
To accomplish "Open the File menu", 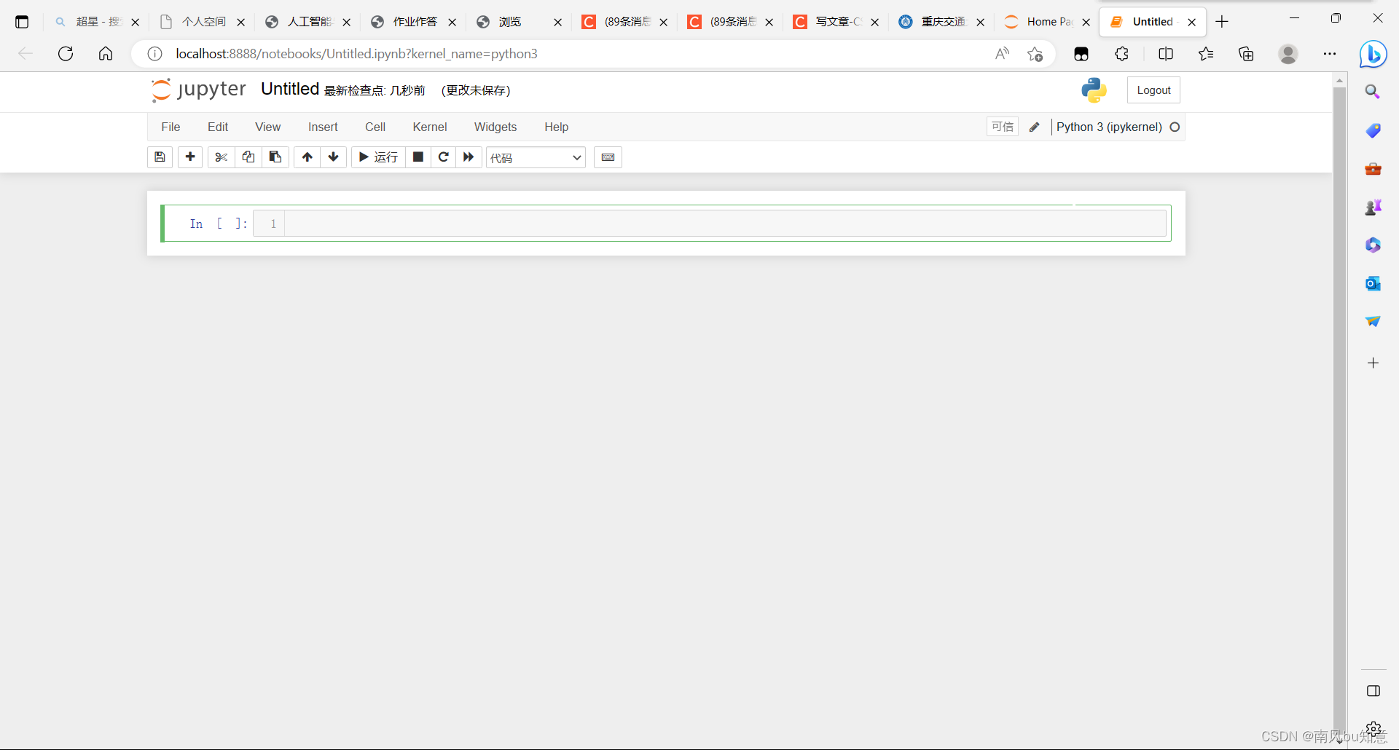I will 171,127.
